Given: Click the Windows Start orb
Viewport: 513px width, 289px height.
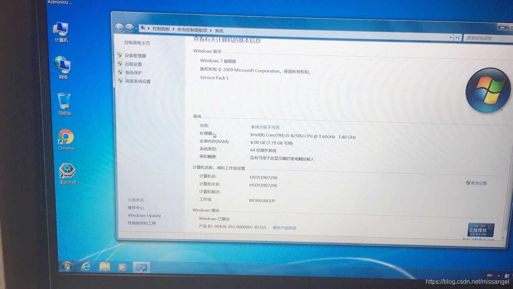Looking at the screenshot, I should tap(67, 266).
